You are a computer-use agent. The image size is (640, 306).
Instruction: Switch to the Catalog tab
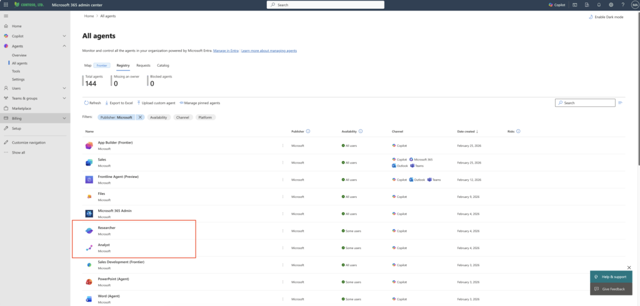(162, 65)
